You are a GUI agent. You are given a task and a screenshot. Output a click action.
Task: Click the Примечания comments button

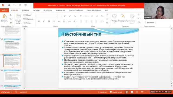[116, 92]
